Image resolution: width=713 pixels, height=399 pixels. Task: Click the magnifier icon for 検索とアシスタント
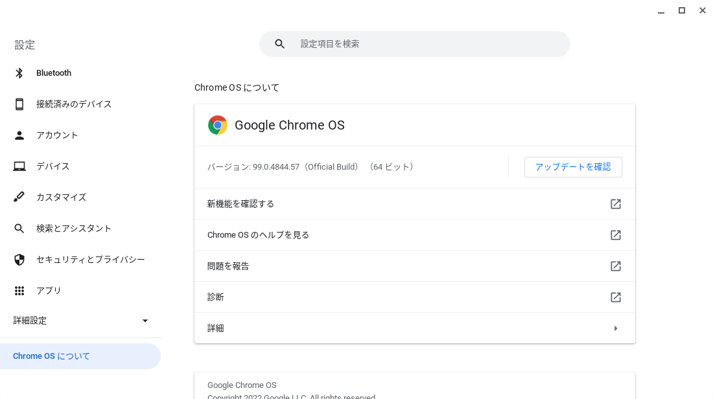tap(19, 229)
